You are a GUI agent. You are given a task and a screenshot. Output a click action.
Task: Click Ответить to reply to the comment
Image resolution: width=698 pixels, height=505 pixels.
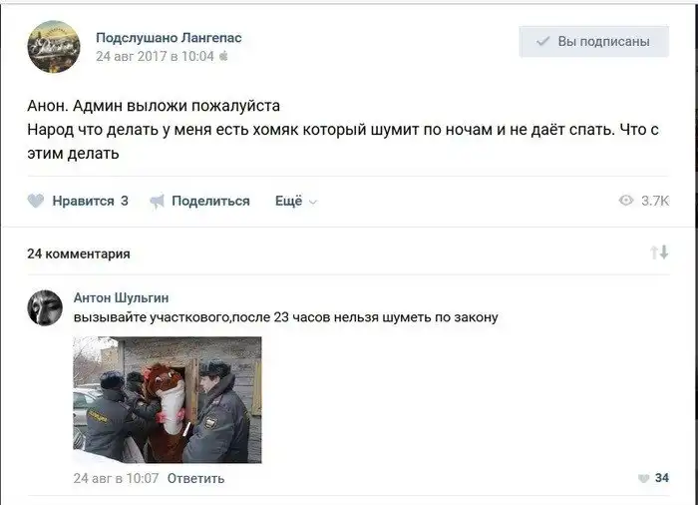pos(195,478)
